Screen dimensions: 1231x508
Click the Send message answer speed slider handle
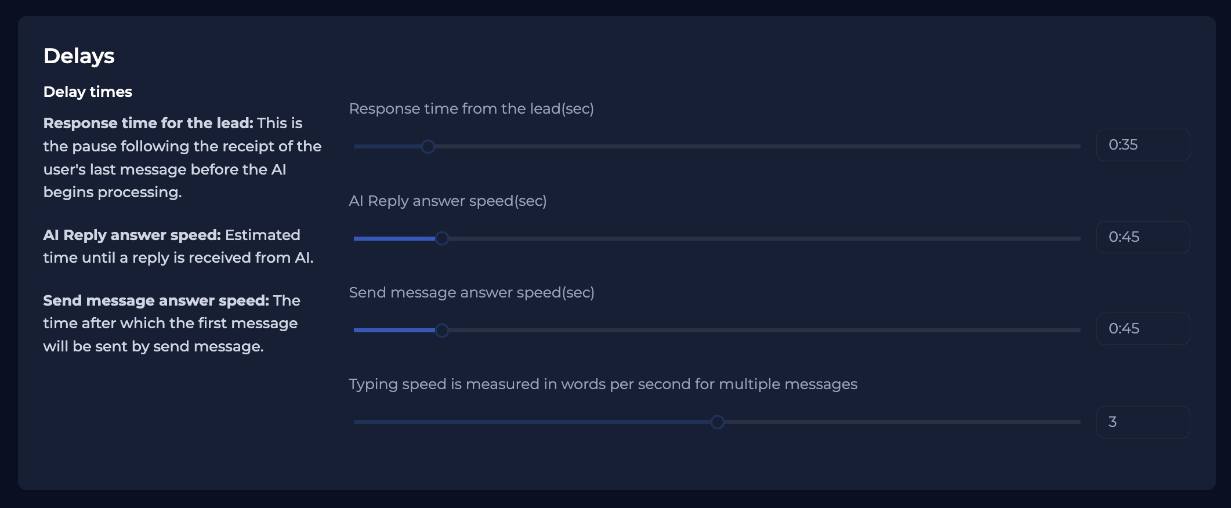pyautogui.click(x=442, y=331)
